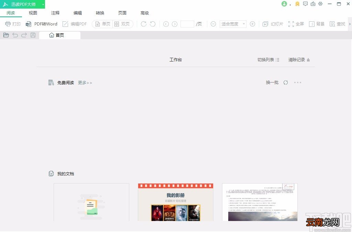This screenshot has height=232, width=352.
Task: Enter 全屏 fullscreen mode
Action: (x=296, y=24)
